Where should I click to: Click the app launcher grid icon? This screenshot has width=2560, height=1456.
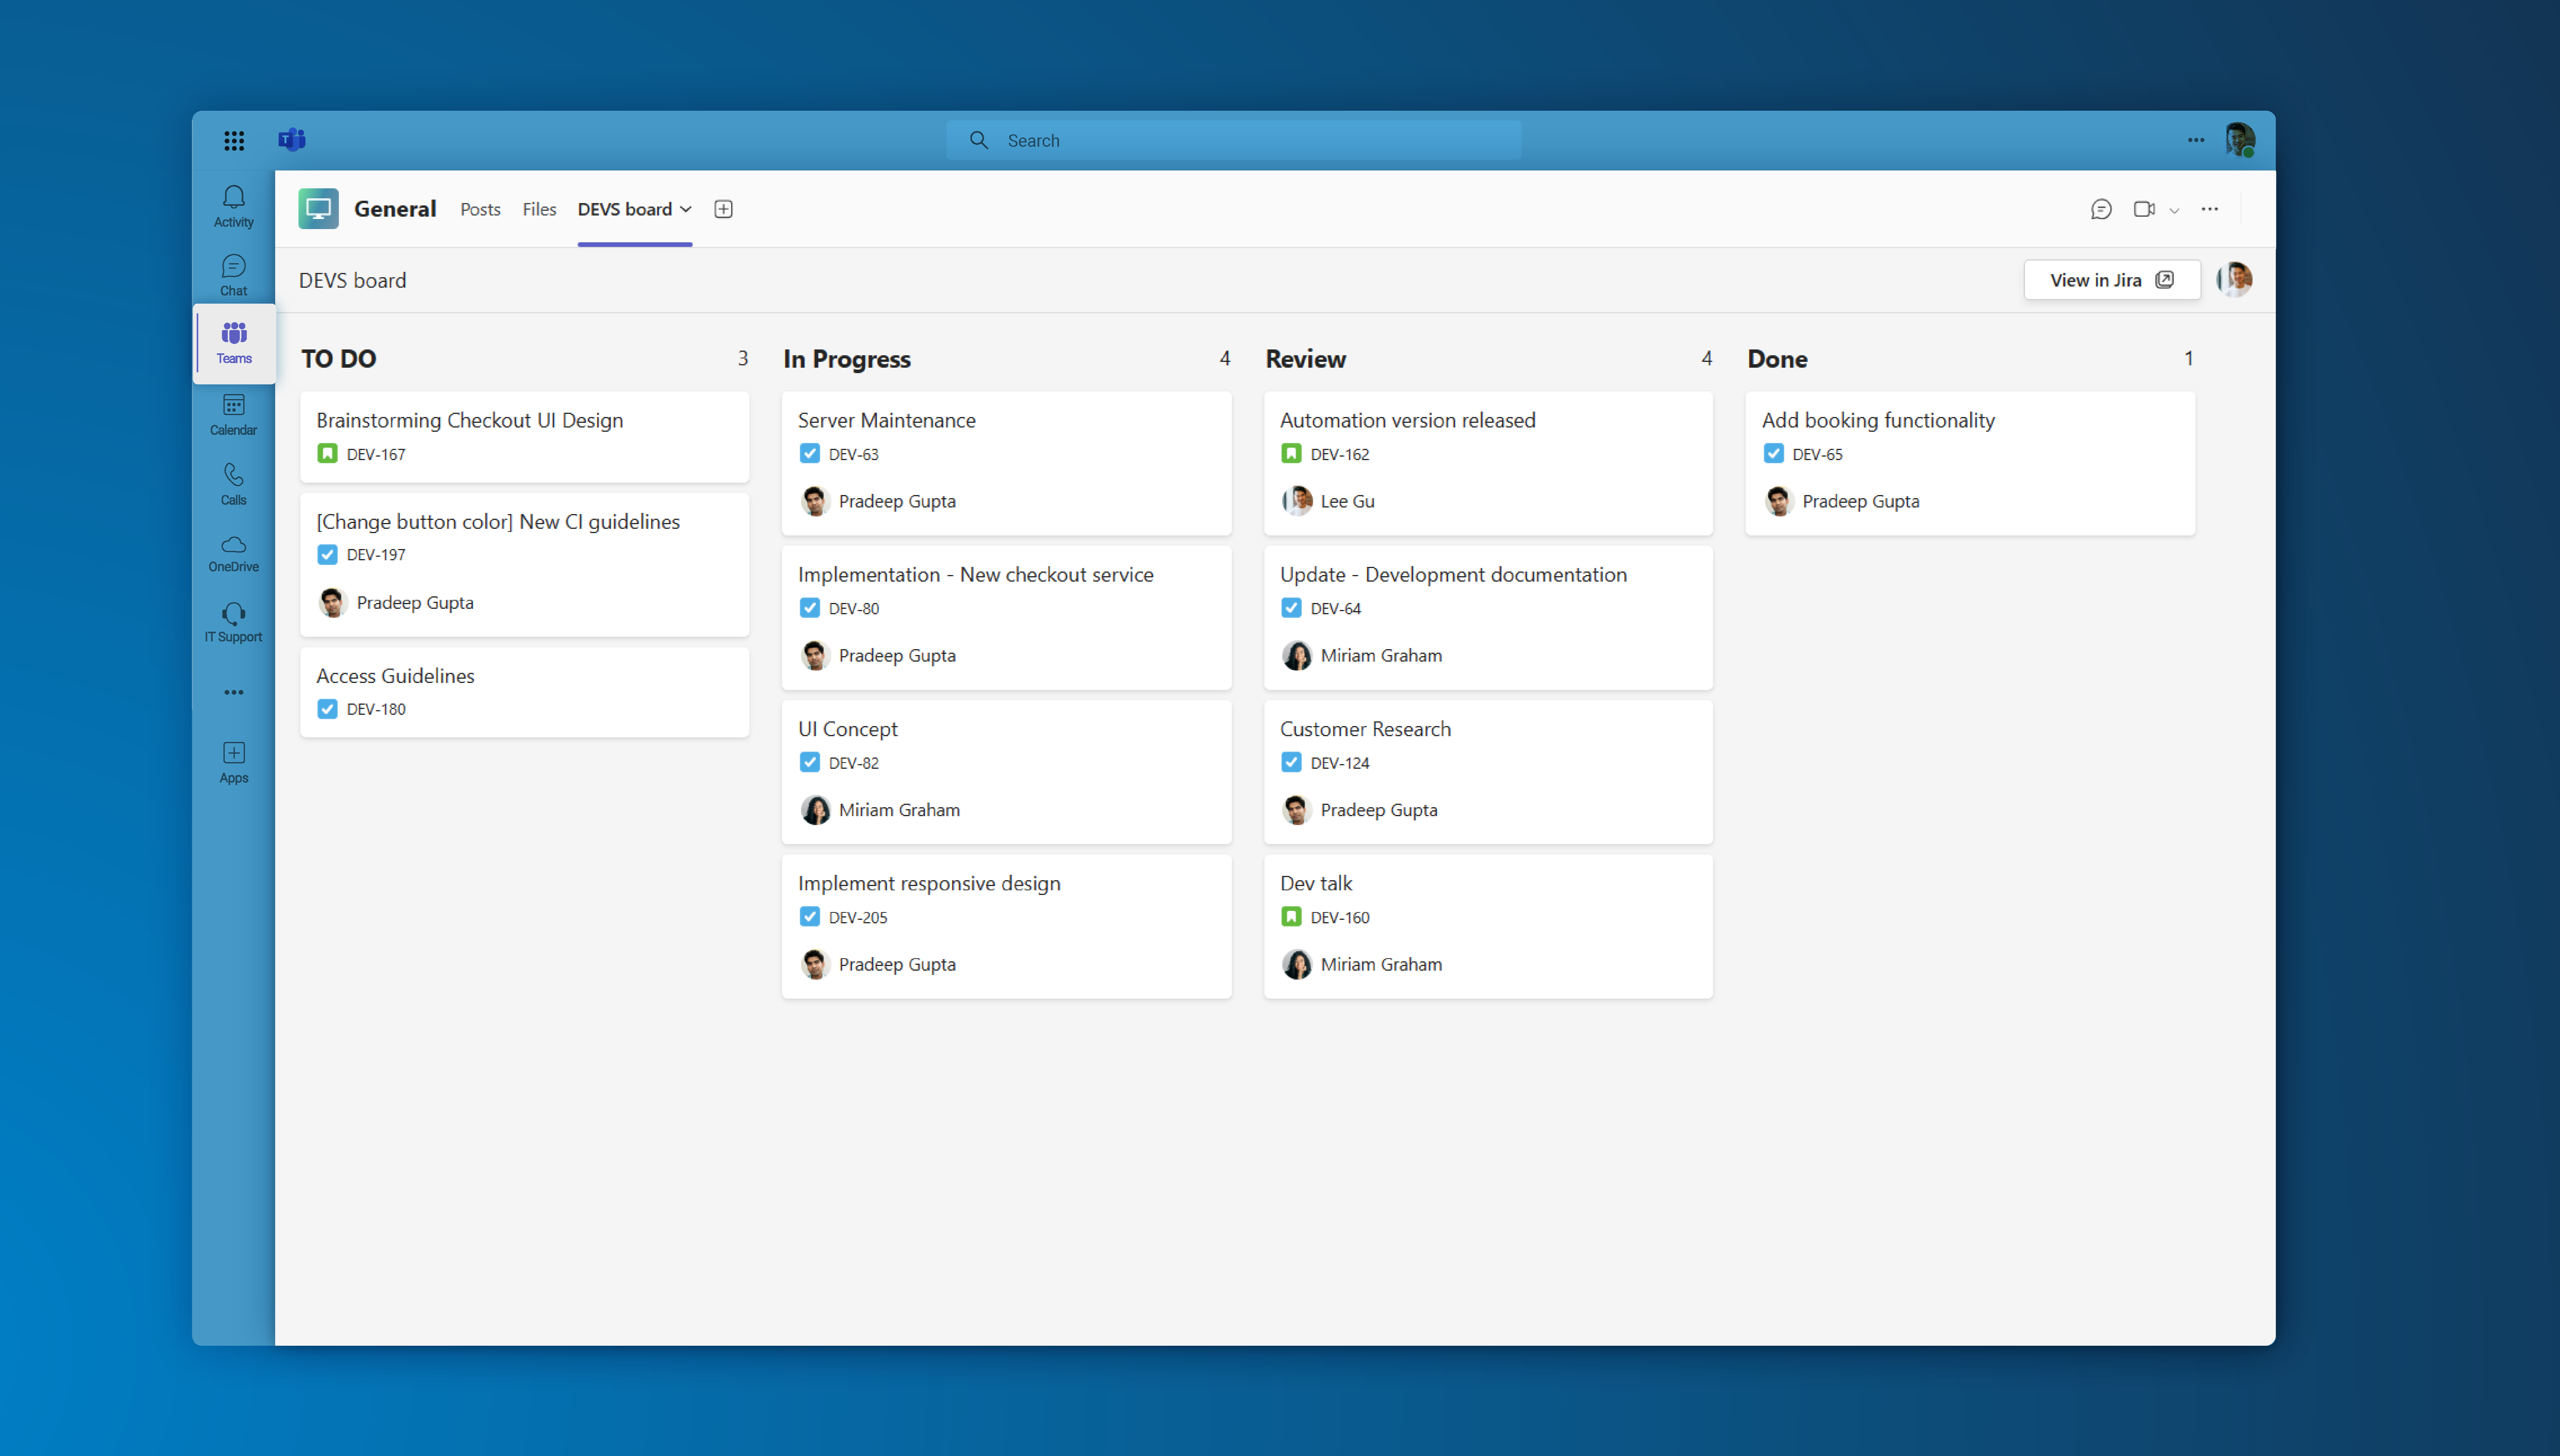coord(234,141)
